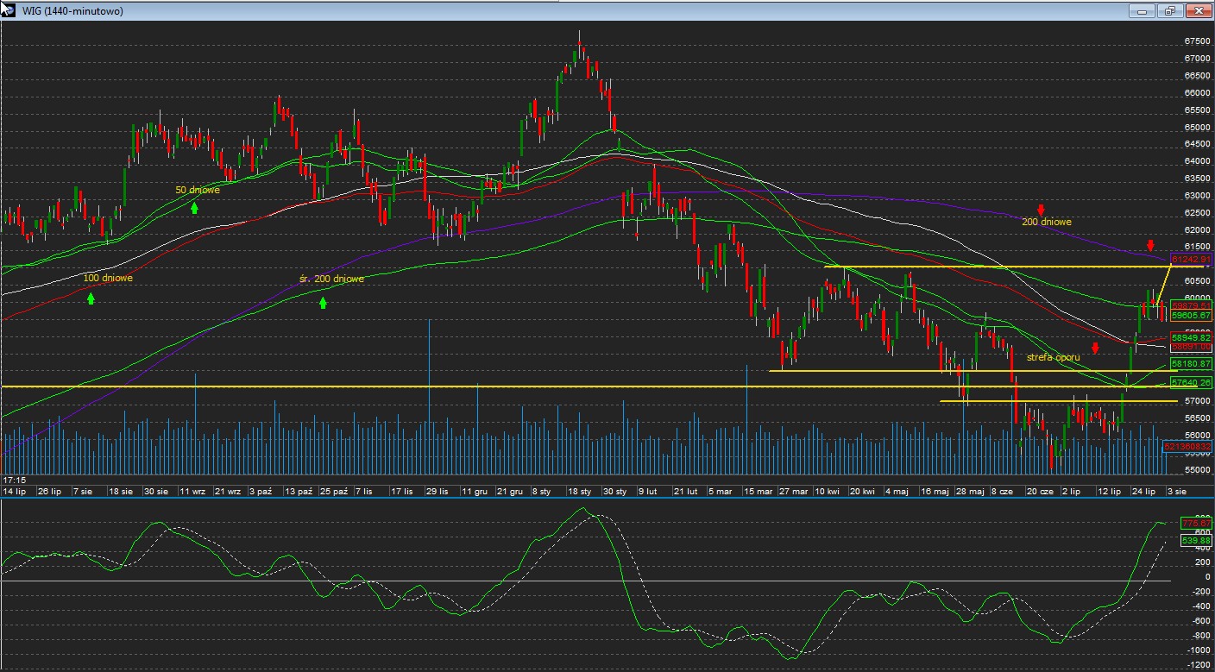Viewport: 1215px width, 672px height.
Task: Close the WIG chart window
Action: [1199, 11]
